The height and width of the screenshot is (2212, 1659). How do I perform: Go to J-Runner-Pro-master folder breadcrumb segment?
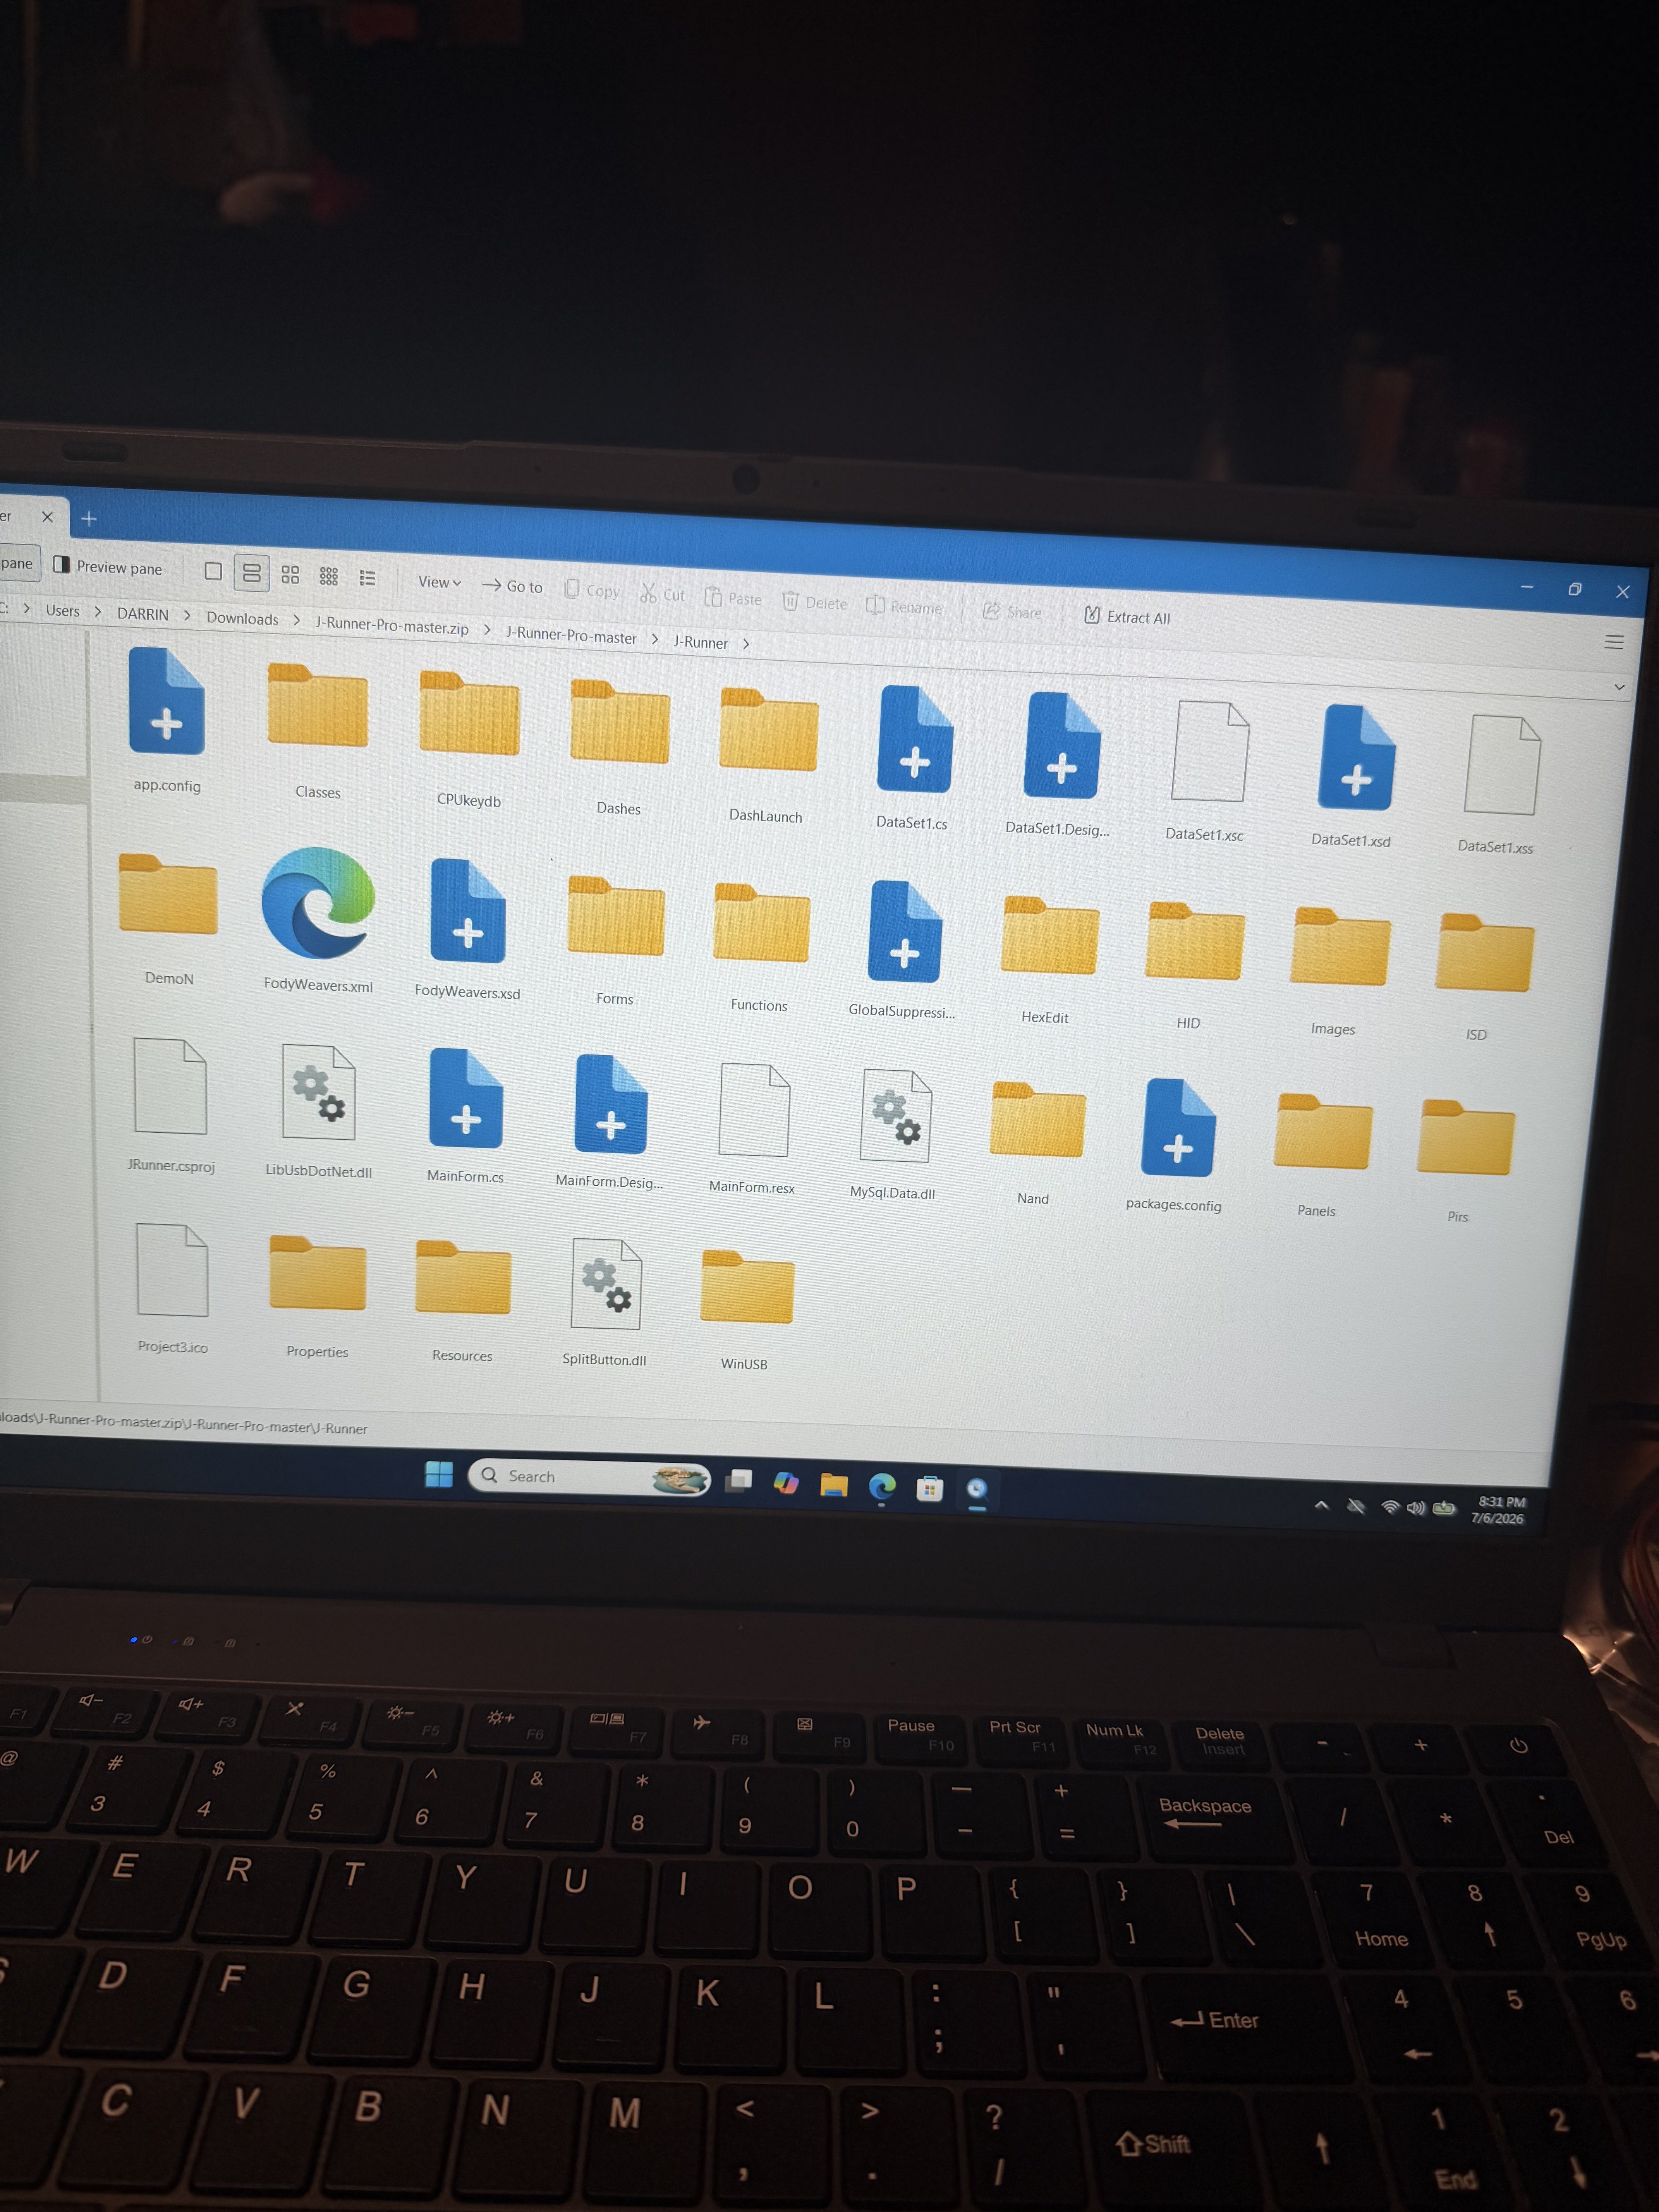571,635
